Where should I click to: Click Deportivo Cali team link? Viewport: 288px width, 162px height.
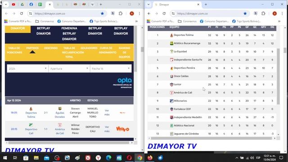pyautogui.click(x=31, y=131)
